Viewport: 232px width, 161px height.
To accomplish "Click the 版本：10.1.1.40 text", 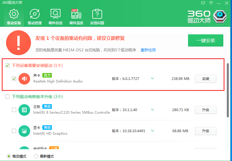I will 124,110.
